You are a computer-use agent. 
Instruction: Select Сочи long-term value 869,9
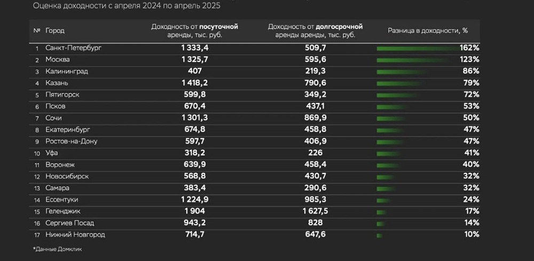(315, 118)
